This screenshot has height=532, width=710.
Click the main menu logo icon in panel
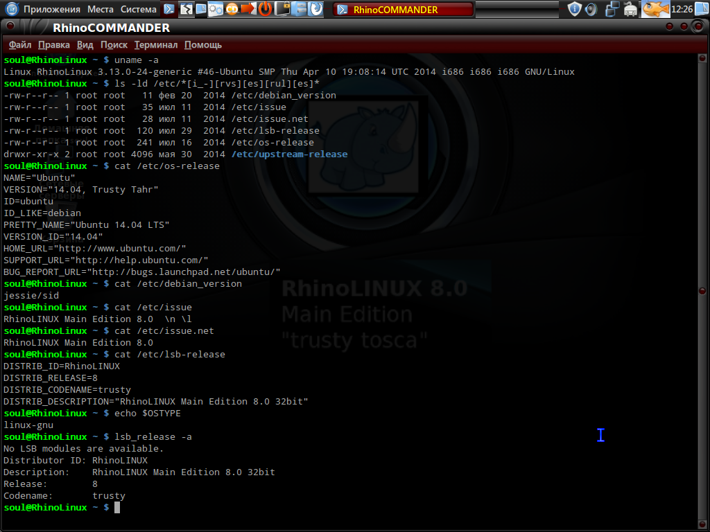(12, 8)
